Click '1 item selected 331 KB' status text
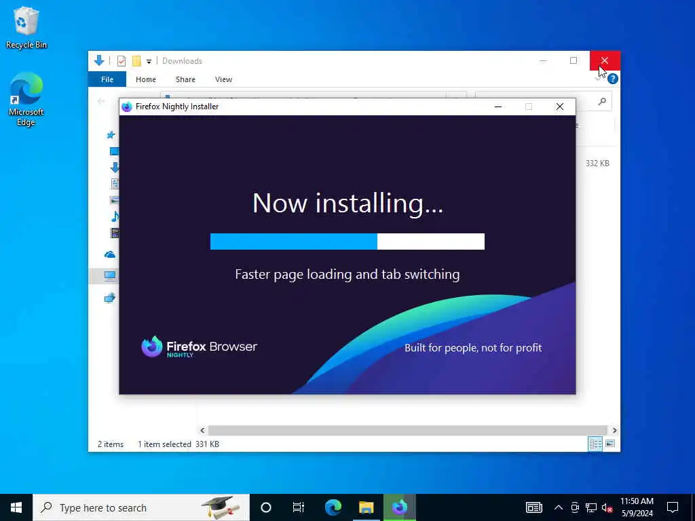 tap(179, 444)
